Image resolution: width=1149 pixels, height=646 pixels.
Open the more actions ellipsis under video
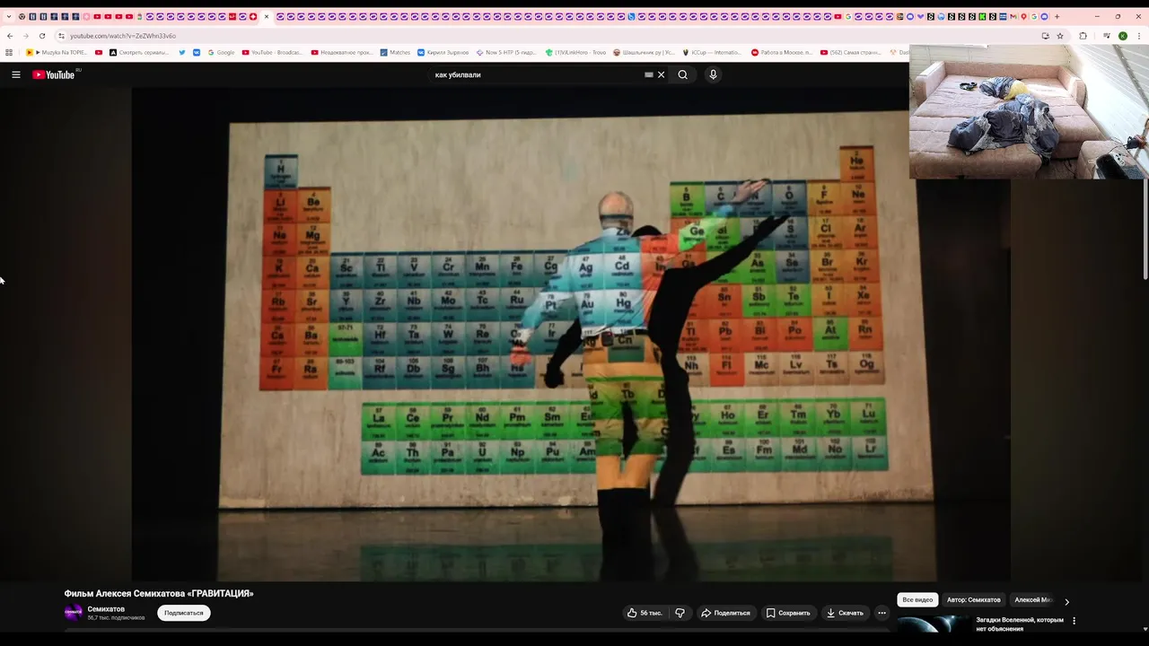pos(882,613)
